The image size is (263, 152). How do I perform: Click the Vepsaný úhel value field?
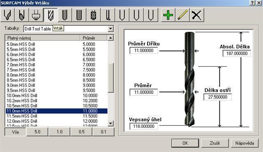(x=144, y=126)
